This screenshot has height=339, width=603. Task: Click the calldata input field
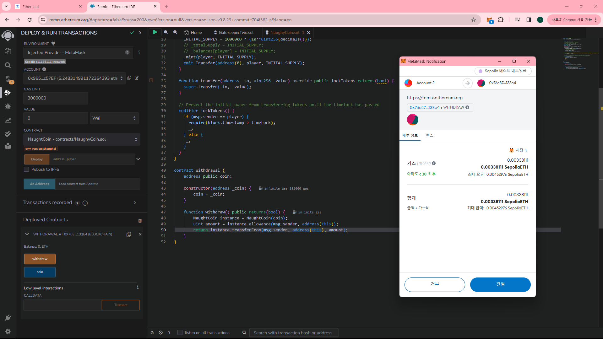[x=62, y=305]
